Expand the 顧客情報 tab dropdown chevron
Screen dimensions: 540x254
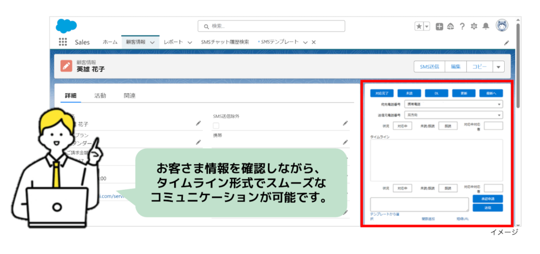(x=152, y=42)
